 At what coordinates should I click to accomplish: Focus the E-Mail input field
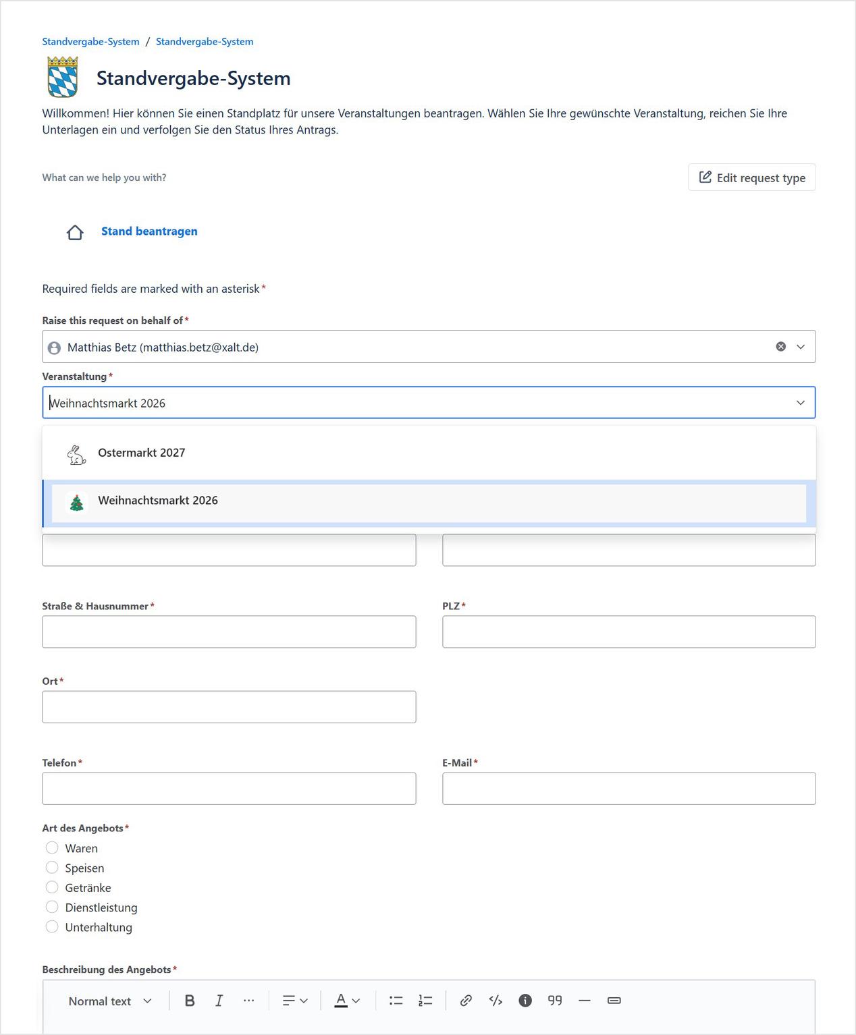[629, 788]
